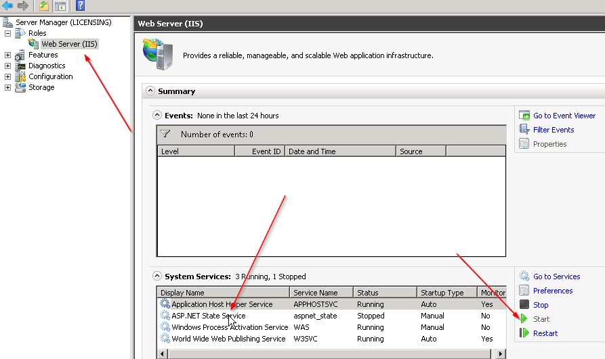
Task: Click the Storage node icon
Action: [x=20, y=87]
